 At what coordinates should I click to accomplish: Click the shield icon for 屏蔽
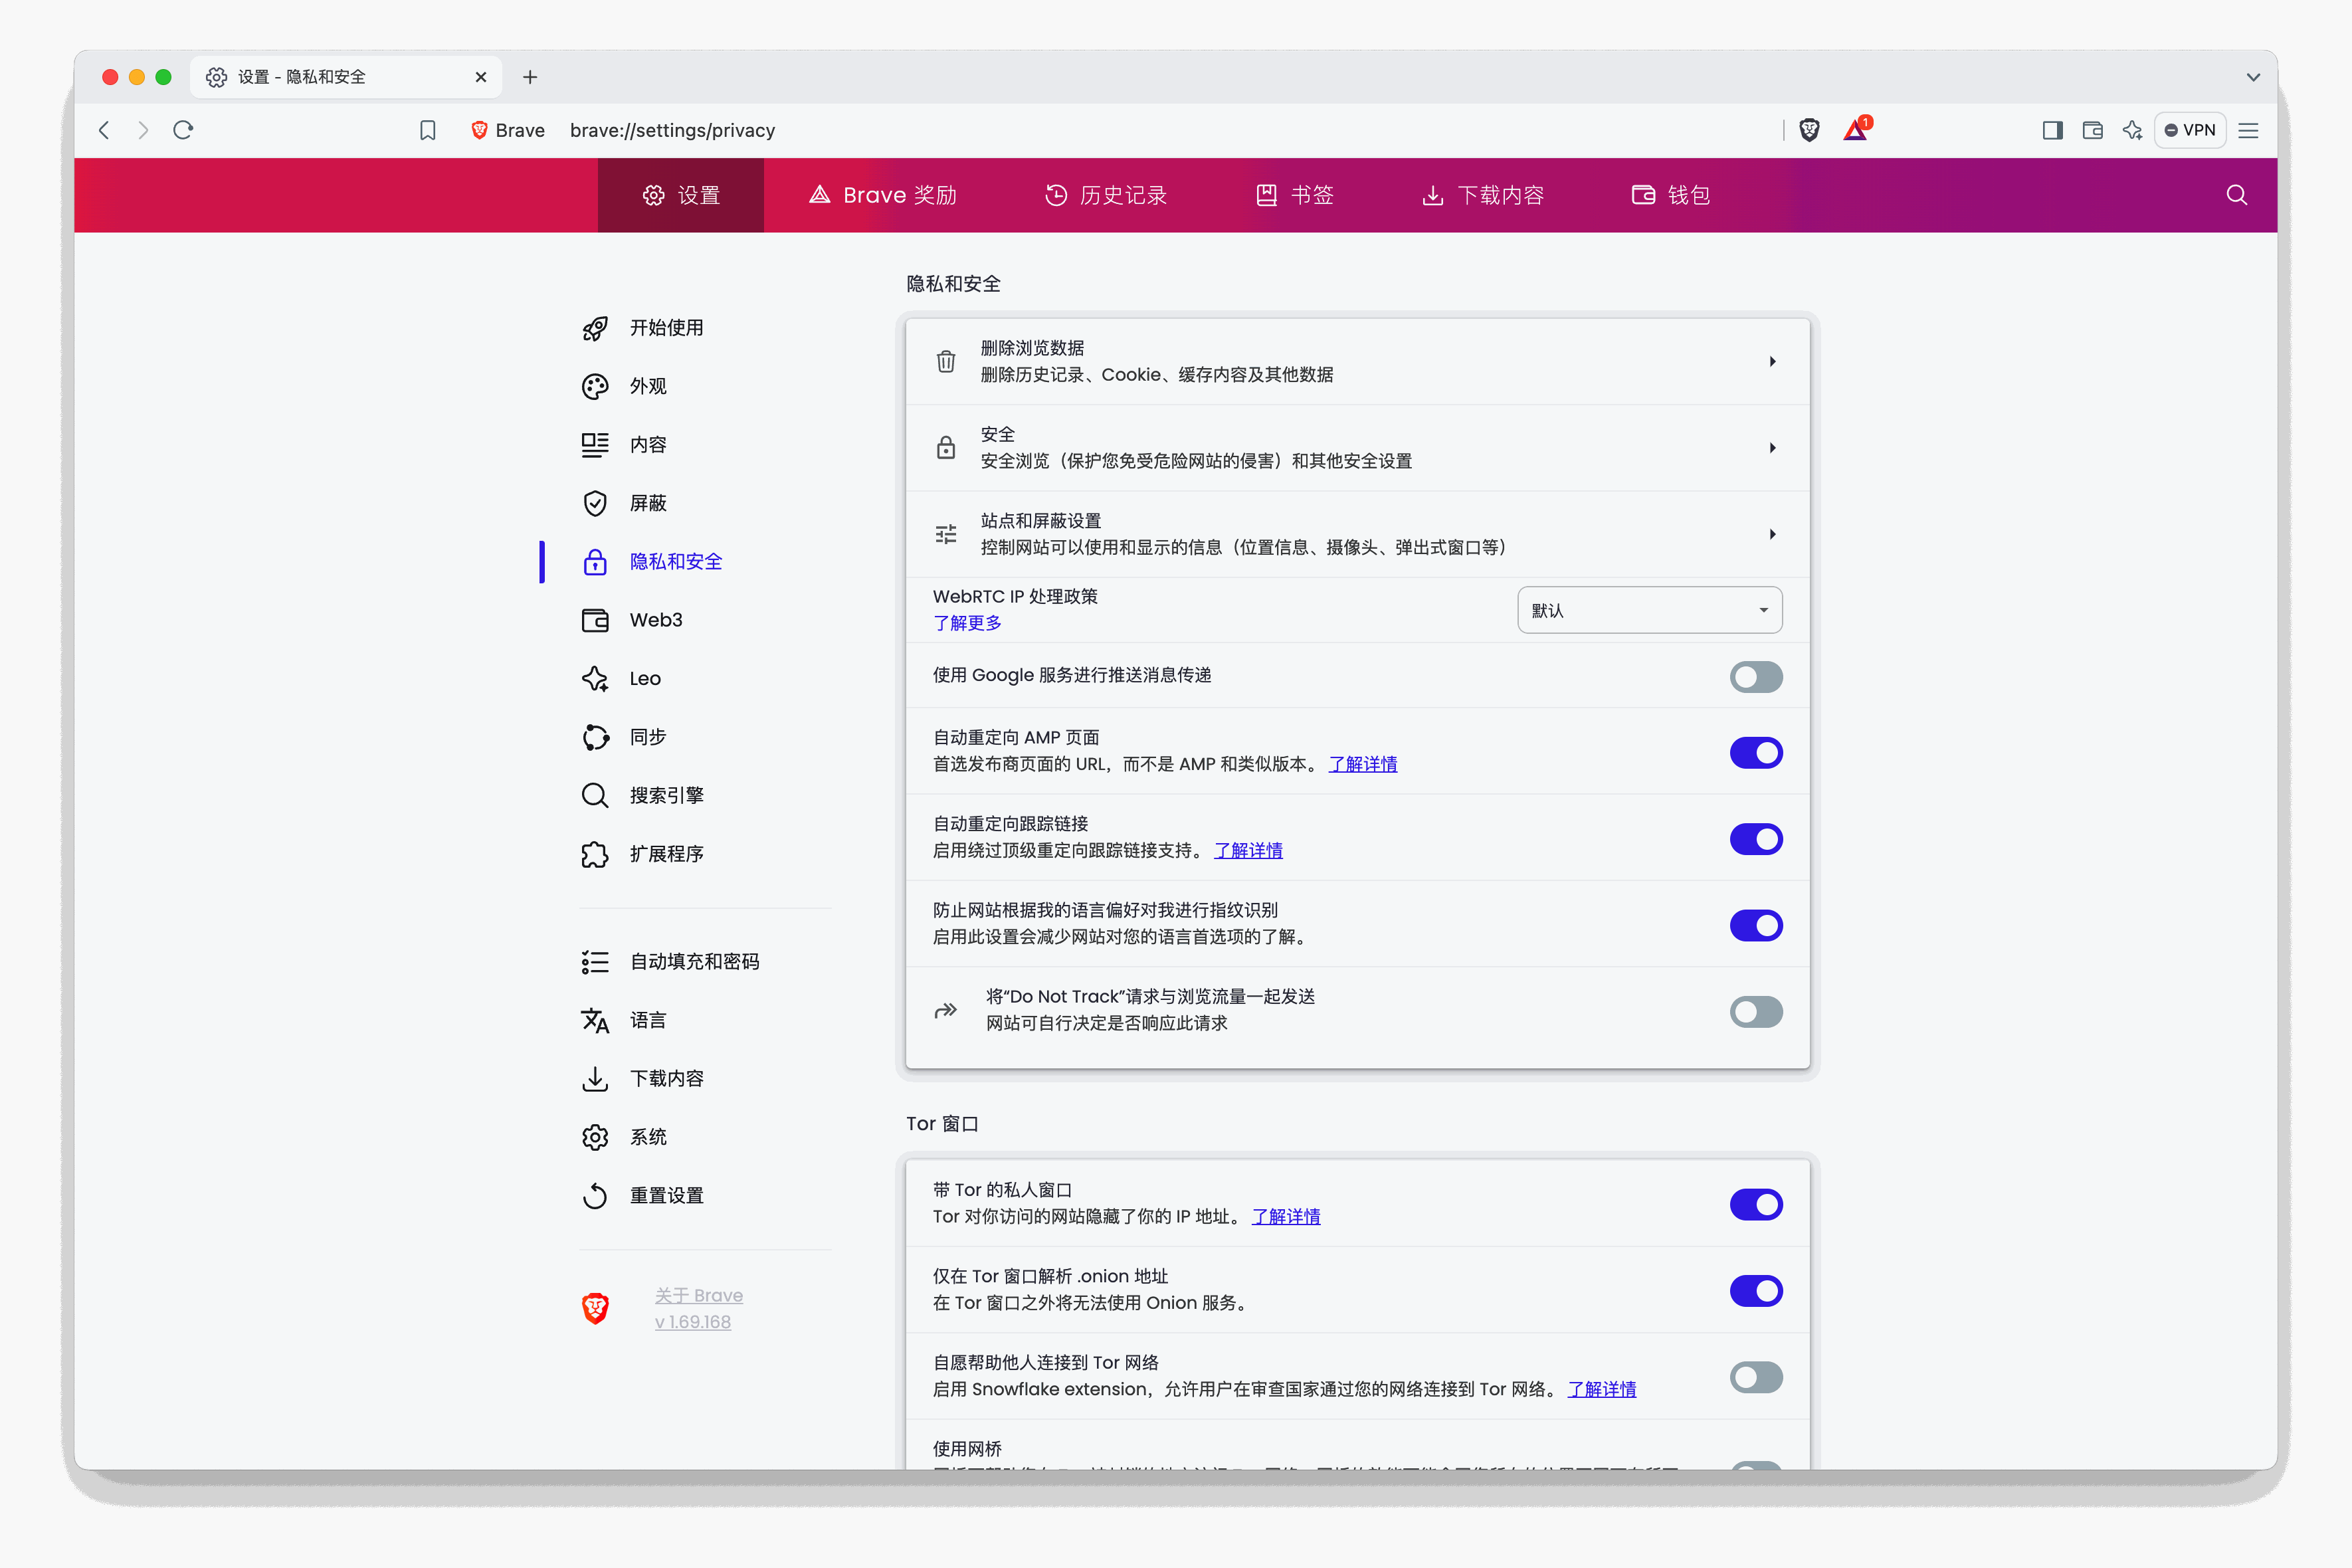(595, 503)
